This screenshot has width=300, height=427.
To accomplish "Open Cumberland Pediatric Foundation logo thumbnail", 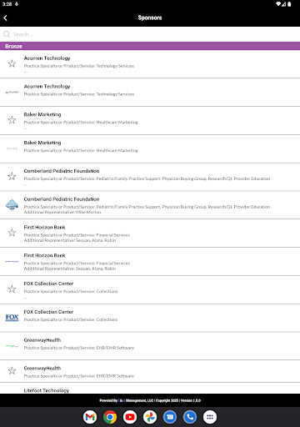I will point(12,205).
